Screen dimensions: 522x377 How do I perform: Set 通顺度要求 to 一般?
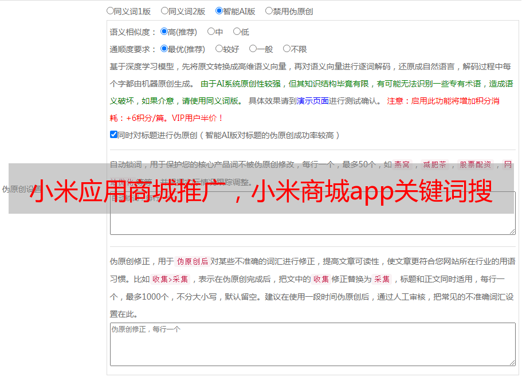coord(253,49)
